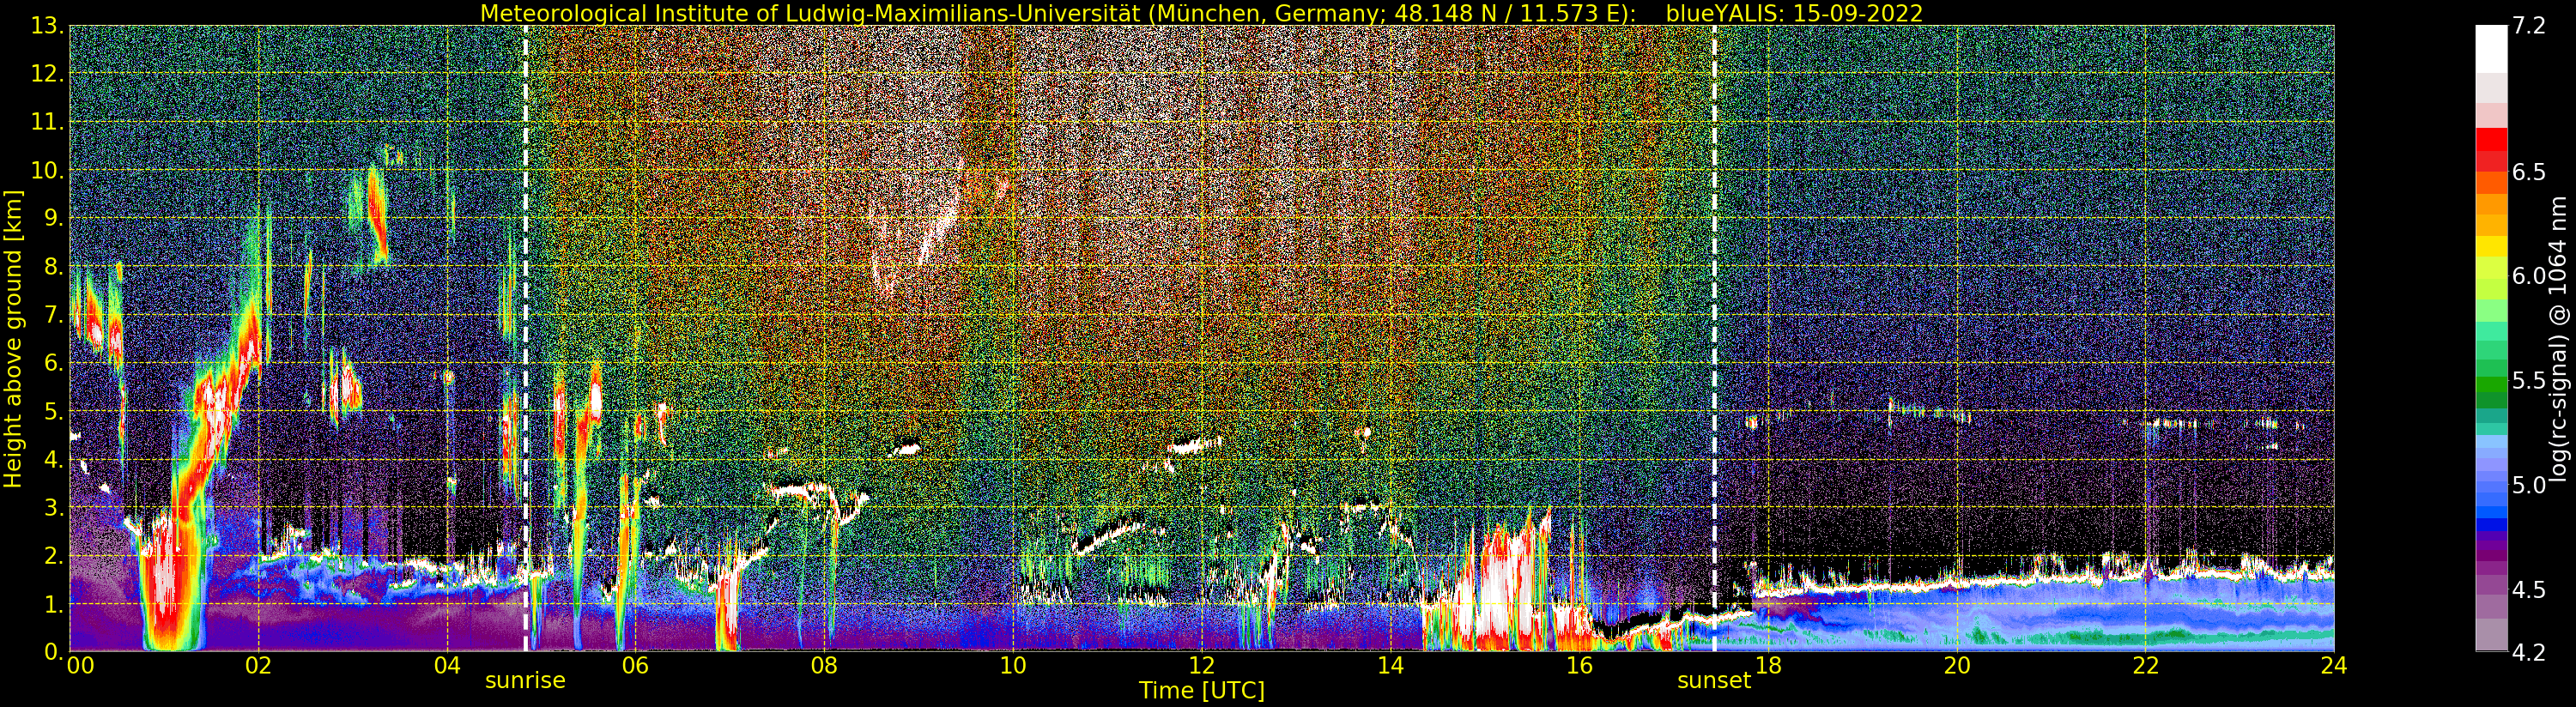Click the time axis tick '02'
The width and height of the screenshot is (2576, 707).
point(258,665)
